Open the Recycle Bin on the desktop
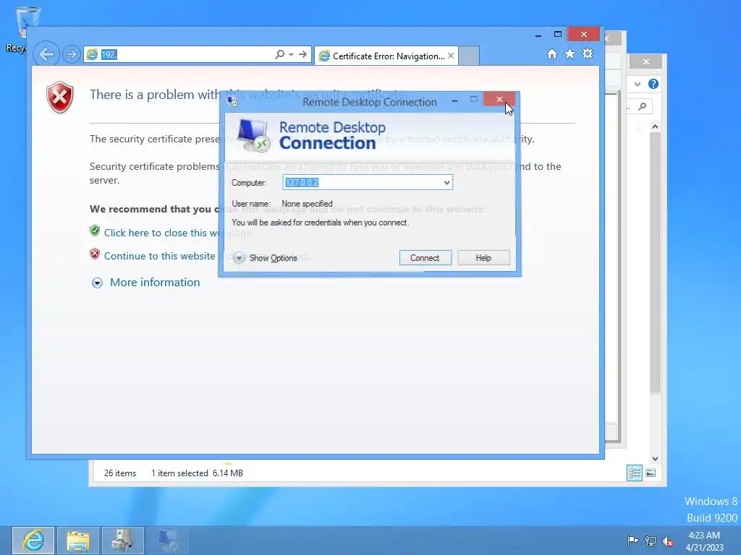 pos(27,28)
